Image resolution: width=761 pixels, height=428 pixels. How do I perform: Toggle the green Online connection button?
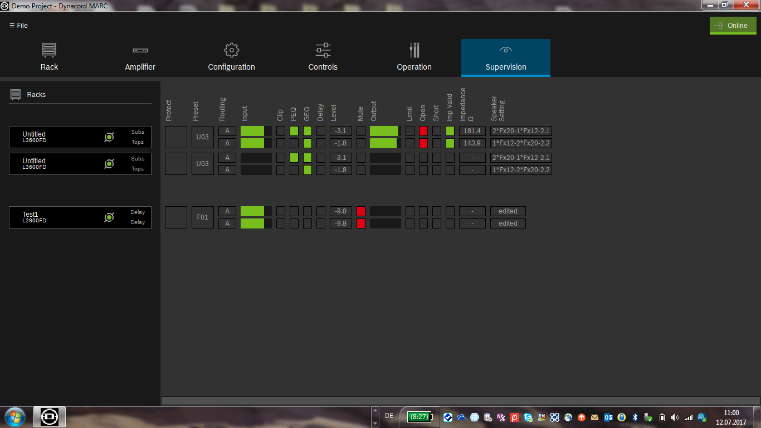coord(733,26)
